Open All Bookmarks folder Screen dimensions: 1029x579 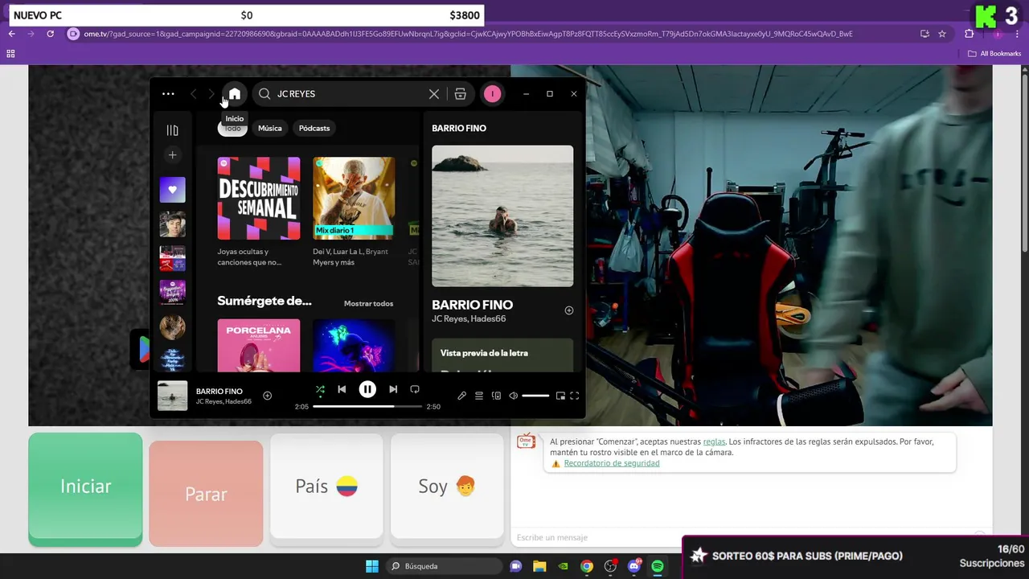994,54
